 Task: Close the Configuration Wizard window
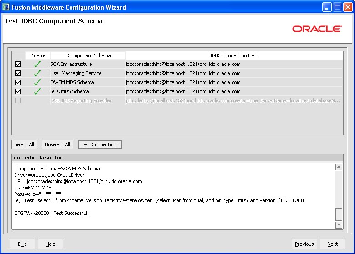coord(348,7)
